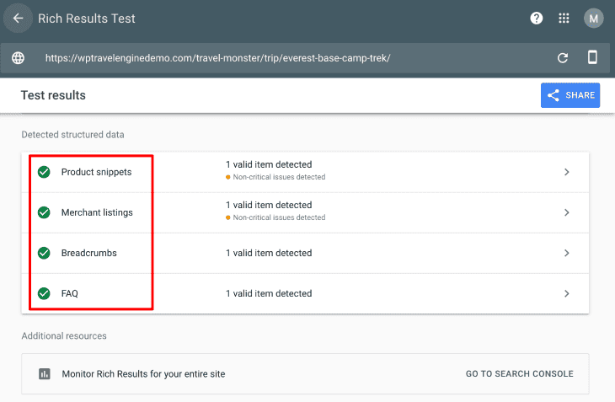Click the back arrow next to Rich Results Test
Viewport: 615px width, 402px height.
(18, 18)
